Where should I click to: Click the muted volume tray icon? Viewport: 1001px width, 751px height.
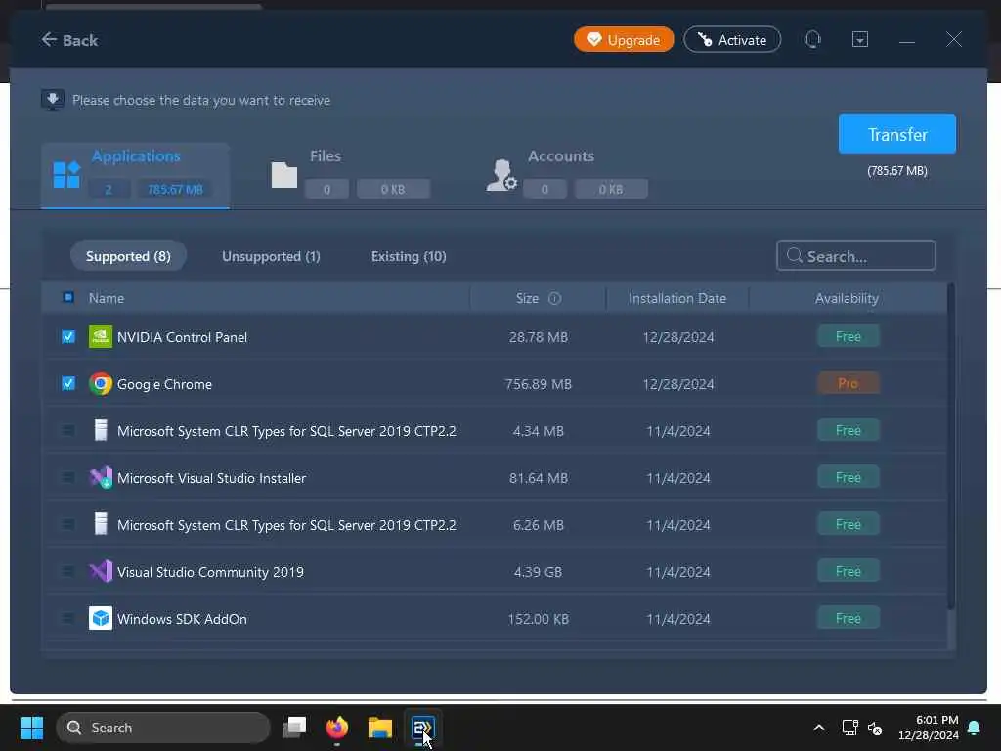pyautogui.click(x=875, y=728)
